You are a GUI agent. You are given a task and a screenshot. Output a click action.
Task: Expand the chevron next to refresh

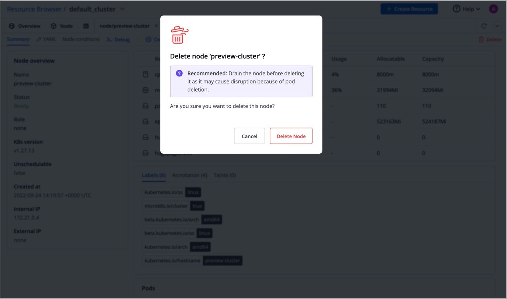click(x=497, y=26)
